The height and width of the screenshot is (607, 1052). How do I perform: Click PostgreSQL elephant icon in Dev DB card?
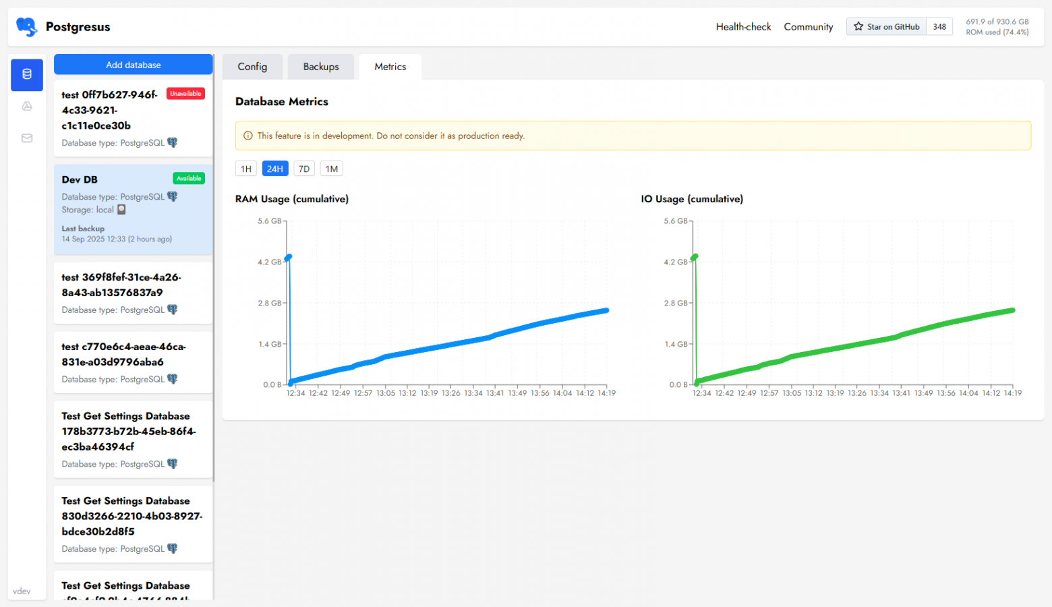pos(173,197)
